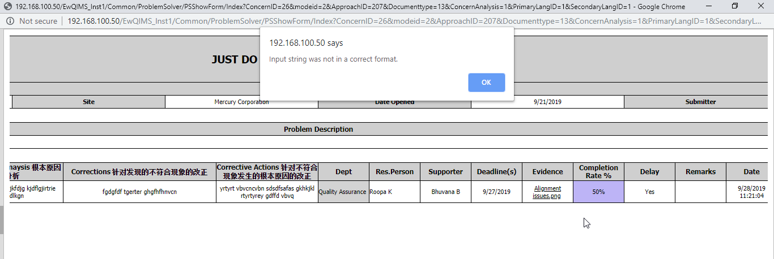Restore down the Chrome window

pyautogui.click(x=735, y=6)
